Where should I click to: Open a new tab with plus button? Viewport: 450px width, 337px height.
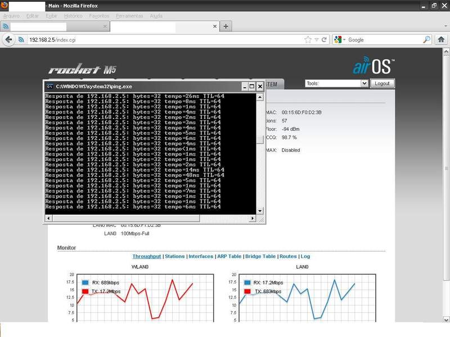(x=226, y=26)
